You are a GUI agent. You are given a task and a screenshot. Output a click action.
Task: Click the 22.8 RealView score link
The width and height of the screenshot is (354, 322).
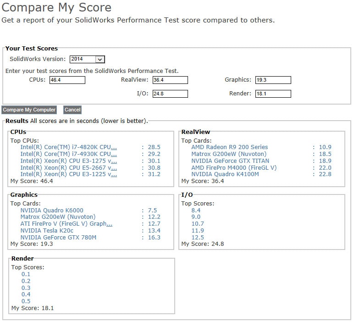(x=325, y=174)
